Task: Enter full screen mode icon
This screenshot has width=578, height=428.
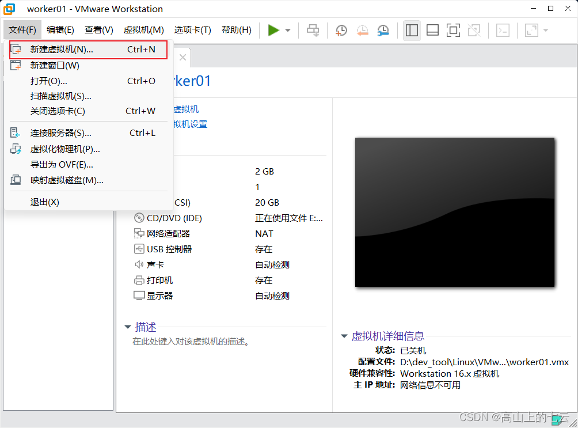Action: 453,31
